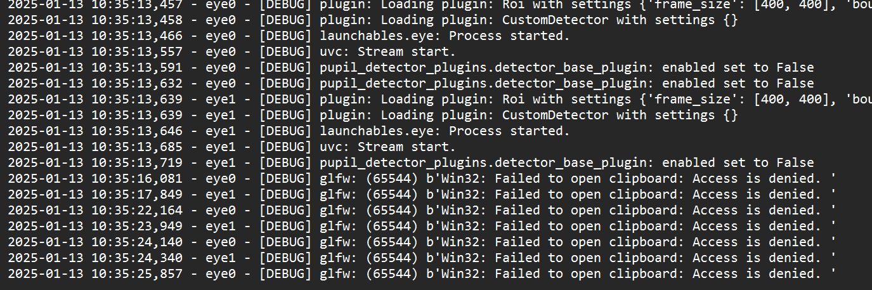Click the last log line timestamped 10:35:25,857

[422, 274]
